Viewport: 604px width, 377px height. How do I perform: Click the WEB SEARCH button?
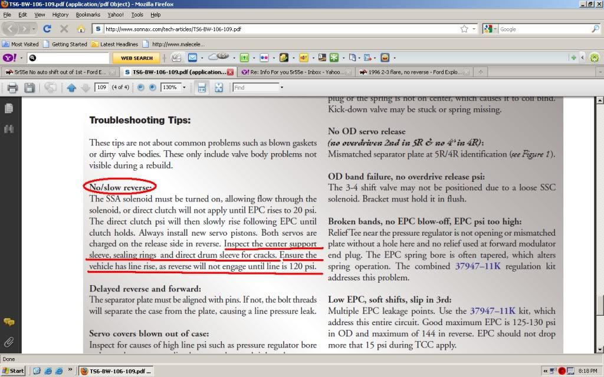137,58
